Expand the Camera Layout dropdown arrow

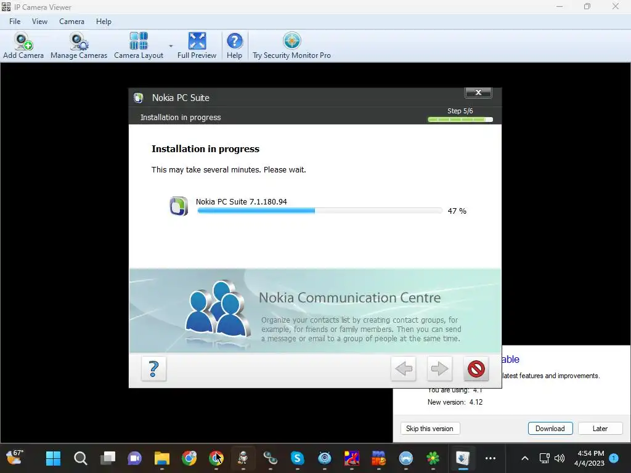pos(171,46)
